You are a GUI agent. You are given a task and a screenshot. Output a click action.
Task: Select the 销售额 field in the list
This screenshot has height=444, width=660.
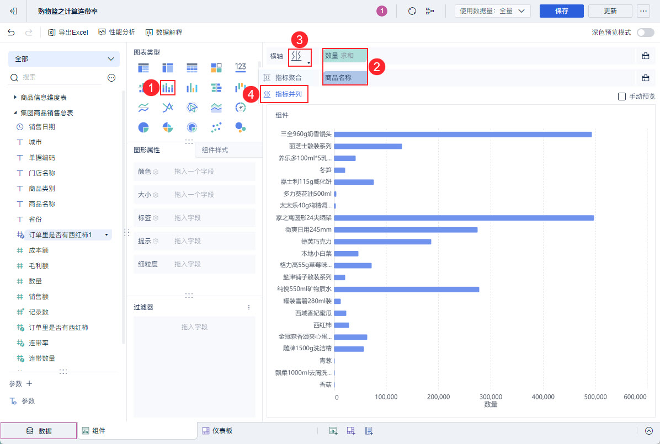click(39, 297)
